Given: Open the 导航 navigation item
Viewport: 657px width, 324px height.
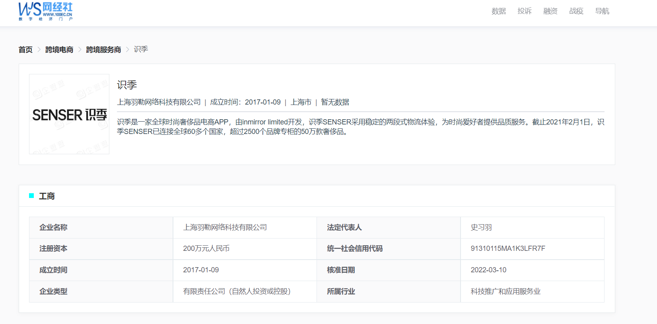Looking at the screenshot, I should (x=602, y=11).
